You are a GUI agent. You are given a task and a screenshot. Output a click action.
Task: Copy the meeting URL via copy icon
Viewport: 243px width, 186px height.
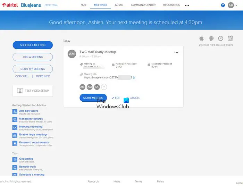(134, 78)
